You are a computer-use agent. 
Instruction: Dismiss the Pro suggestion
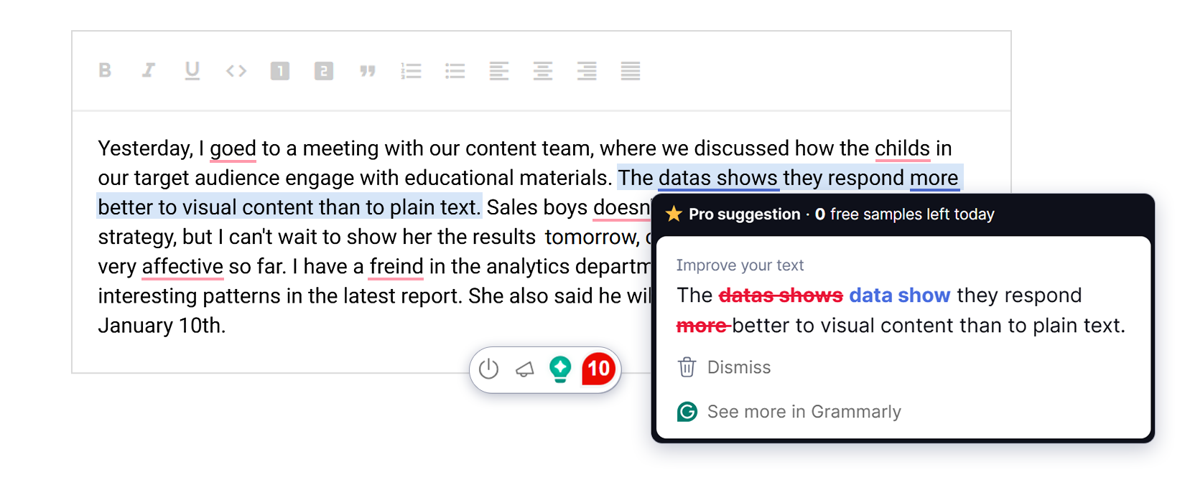tap(739, 367)
